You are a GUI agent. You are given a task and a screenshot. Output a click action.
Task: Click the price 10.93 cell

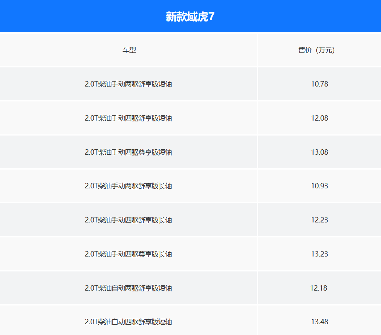coord(319,186)
